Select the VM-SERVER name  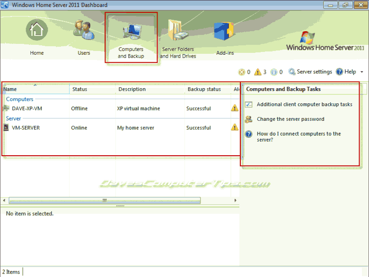point(26,128)
